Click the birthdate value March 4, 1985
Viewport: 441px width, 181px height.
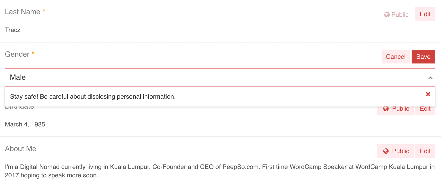coord(25,124)
